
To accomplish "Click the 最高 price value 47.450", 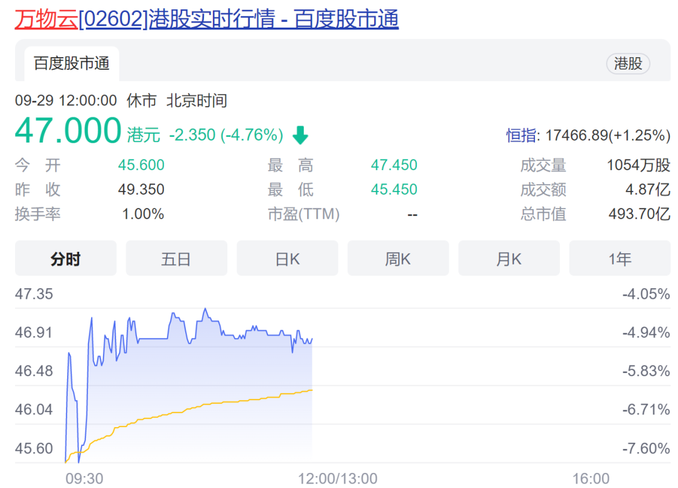I will [x=394, y=165].
